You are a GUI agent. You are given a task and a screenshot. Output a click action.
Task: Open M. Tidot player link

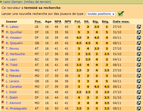click(11, 65)
